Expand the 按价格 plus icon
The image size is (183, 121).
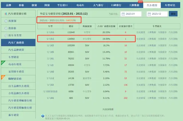coord(6,28)
